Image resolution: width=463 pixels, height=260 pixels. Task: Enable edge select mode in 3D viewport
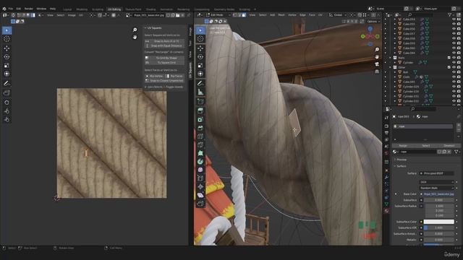[x=239, y=15]
